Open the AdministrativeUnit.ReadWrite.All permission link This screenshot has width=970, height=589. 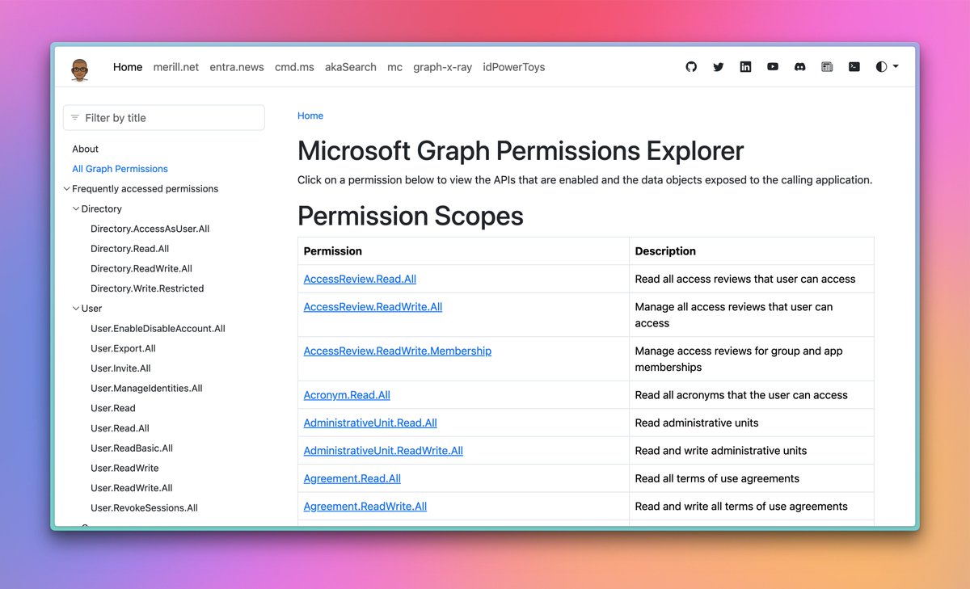(x=383, y=451)
